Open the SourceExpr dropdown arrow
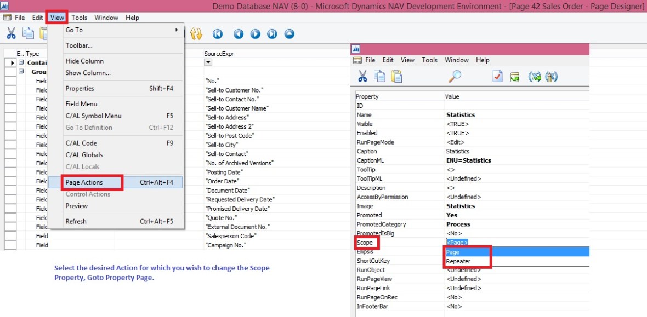The image size is (647, 317). coord(208,62)
